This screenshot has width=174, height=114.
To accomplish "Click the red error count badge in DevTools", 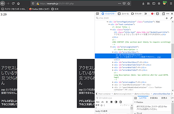I will pos(153,14).
